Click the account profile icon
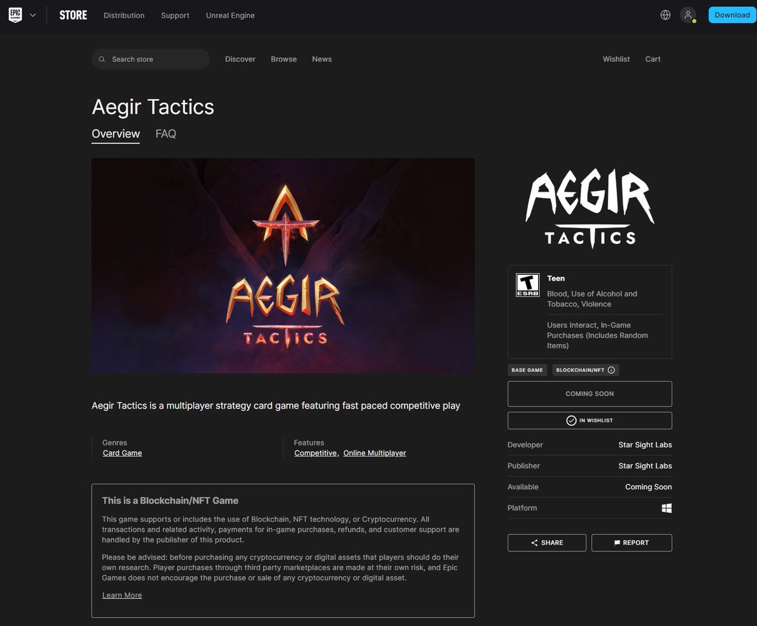 click(688, 15)
